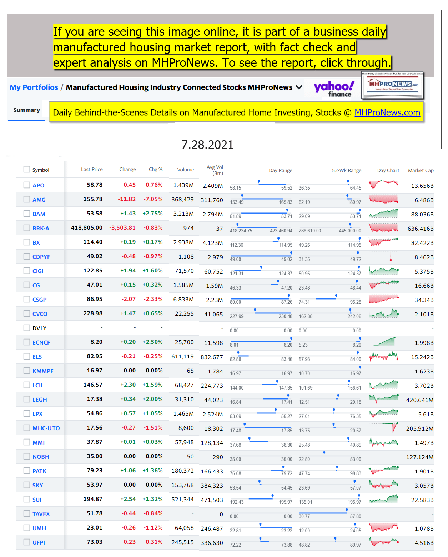Check the select-all Symbol checkbox

[27, 169]
